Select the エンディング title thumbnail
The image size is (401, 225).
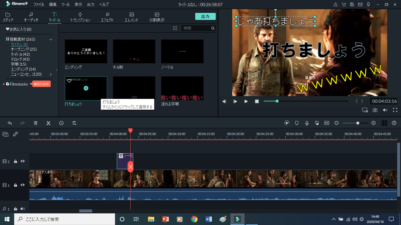click(x=86, y=52)
